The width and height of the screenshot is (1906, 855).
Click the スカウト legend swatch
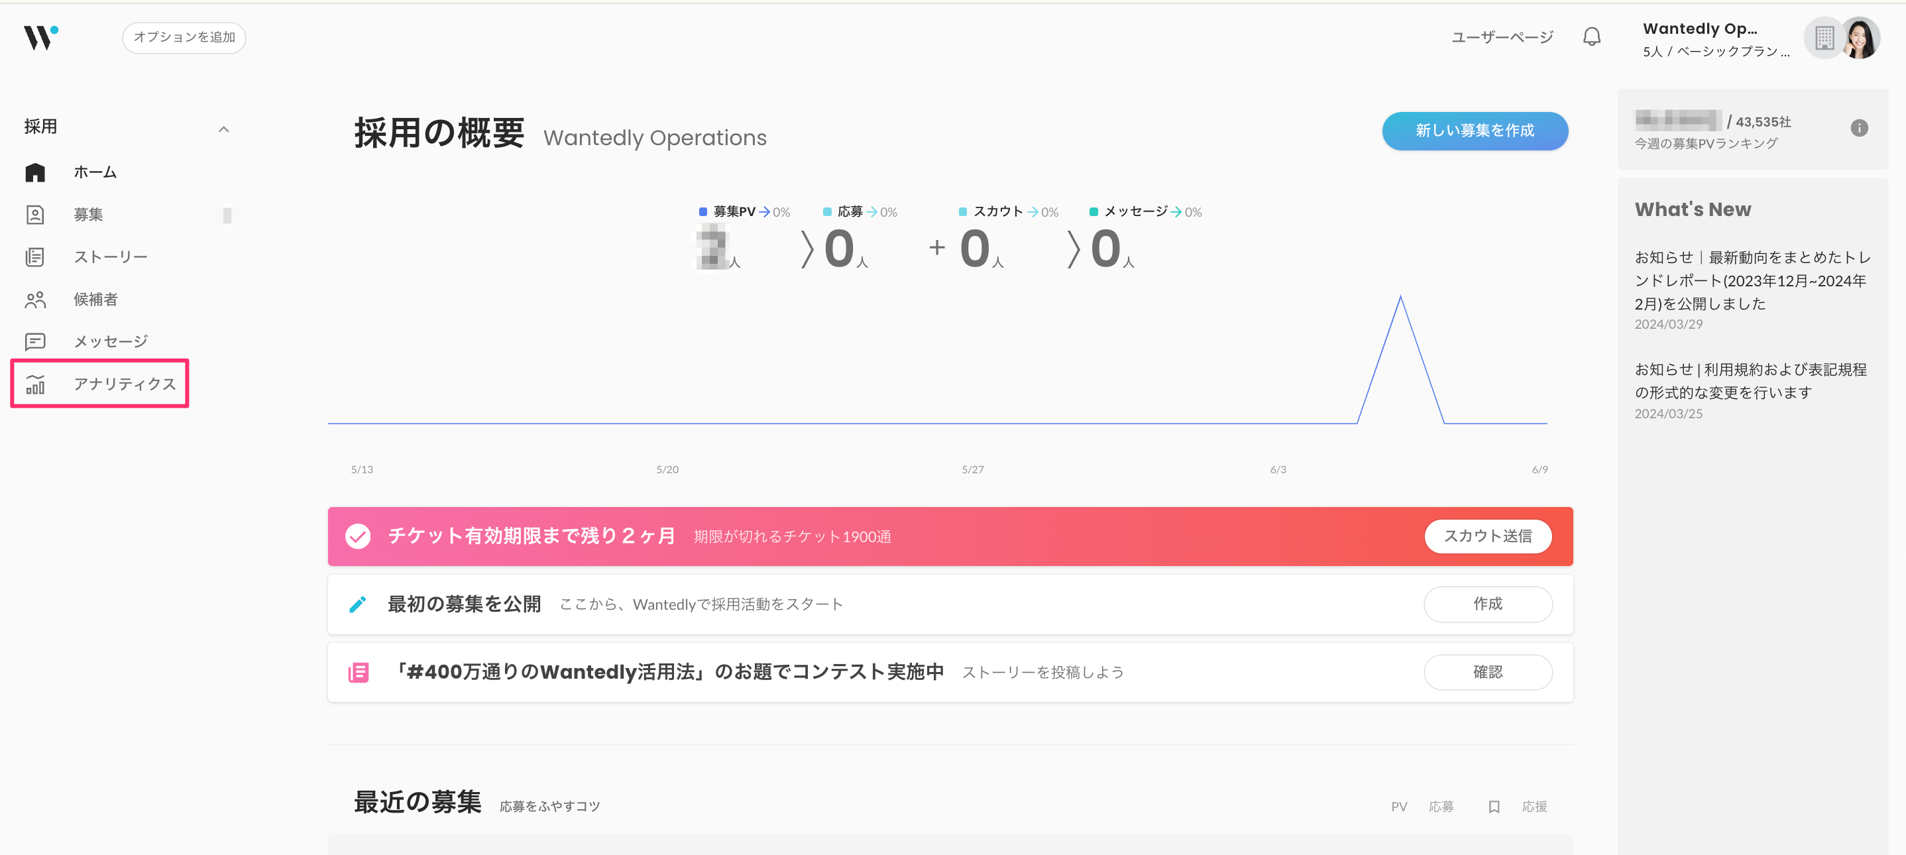[962, 211]
